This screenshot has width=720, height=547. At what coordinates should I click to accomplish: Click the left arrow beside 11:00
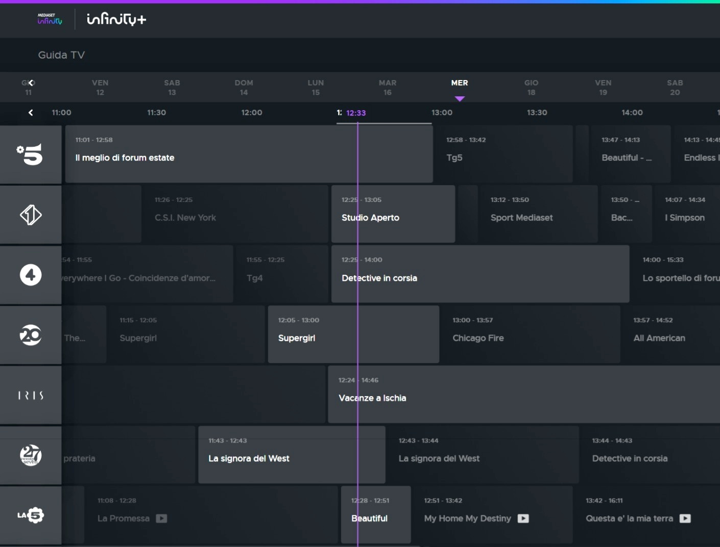[31, 113]
